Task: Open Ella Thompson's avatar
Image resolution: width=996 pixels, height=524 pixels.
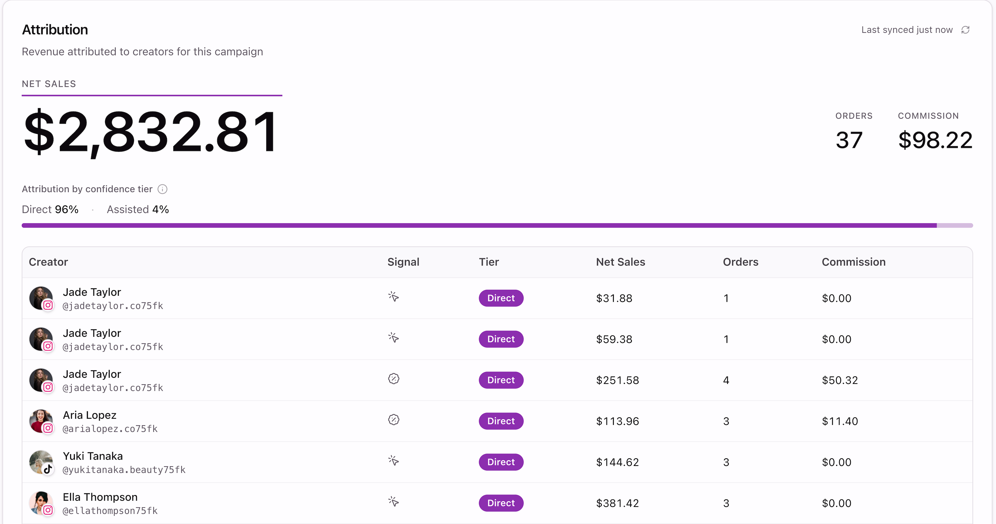Action: [x=41, y=503]
